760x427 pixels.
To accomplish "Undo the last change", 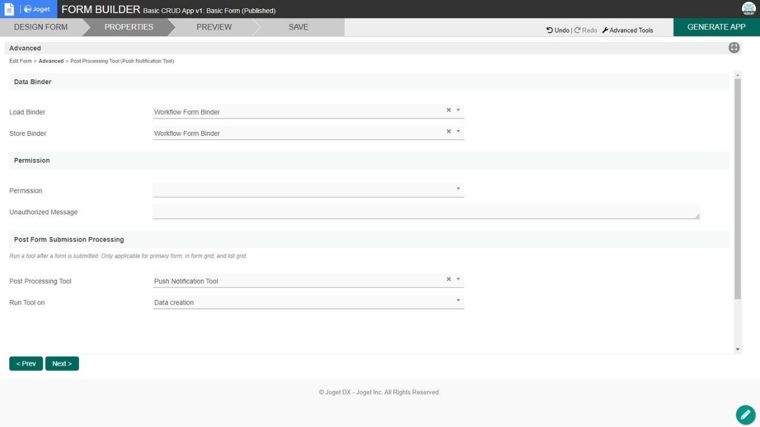I will point(558,30).
